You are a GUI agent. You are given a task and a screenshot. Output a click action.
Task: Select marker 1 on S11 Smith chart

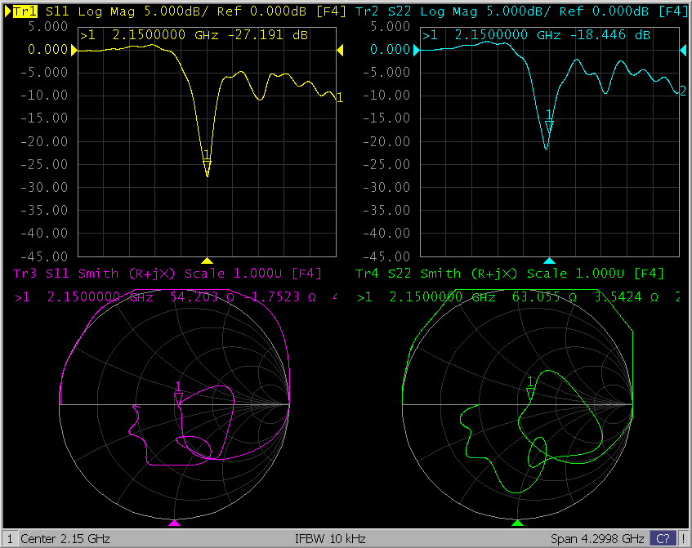[x=178, y=398]
